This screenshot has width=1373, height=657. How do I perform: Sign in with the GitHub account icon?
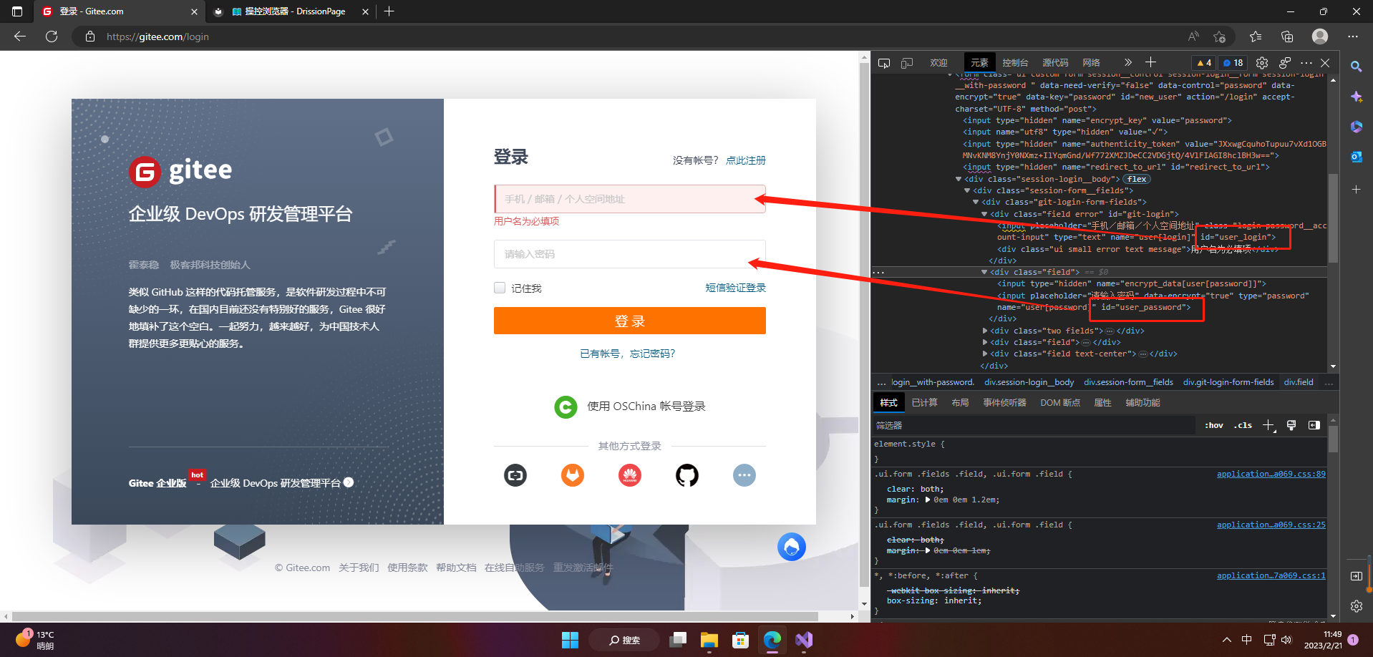point(686,474)
